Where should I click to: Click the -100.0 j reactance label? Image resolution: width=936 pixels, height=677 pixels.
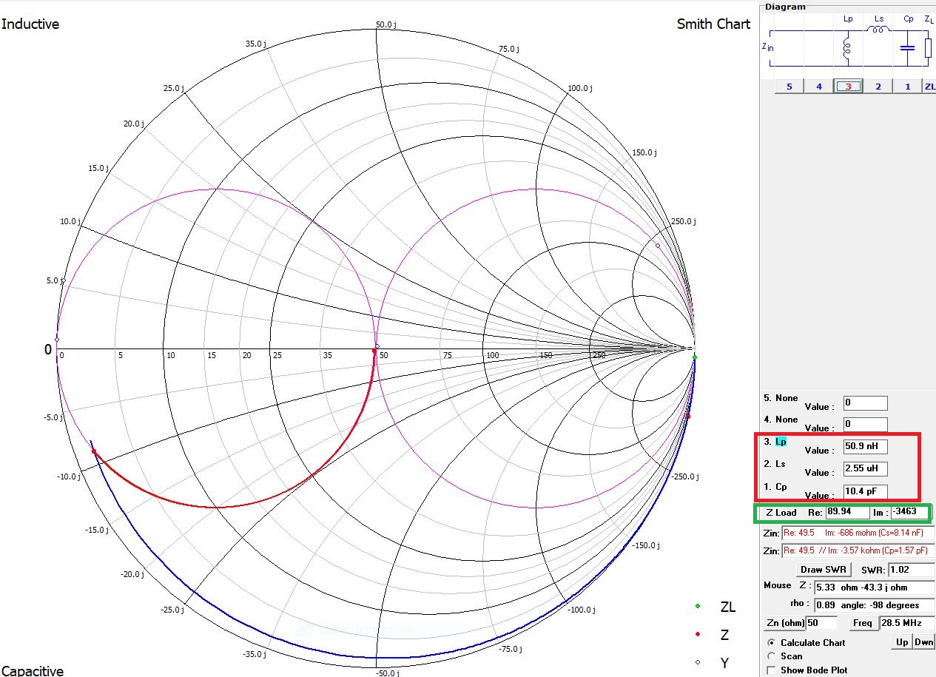click(580, 610)
